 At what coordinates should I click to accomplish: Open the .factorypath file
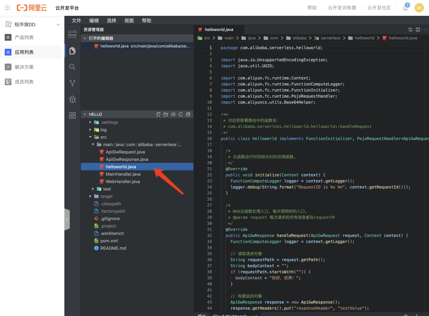(x=137, y=211)
